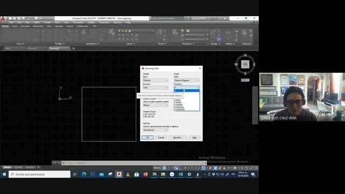Viewport: 345px width, 194px height.
Task: Collapse the open Angle Precision dropdown arrow
Action: click(x=198, y=88)
